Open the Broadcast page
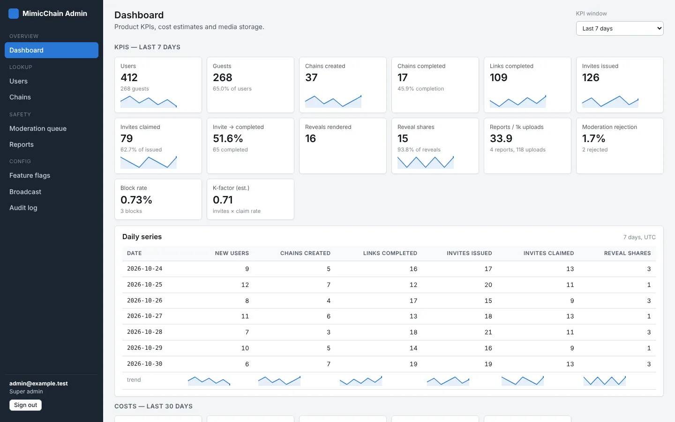The image size is (675, 422). [x=52, y=192]
